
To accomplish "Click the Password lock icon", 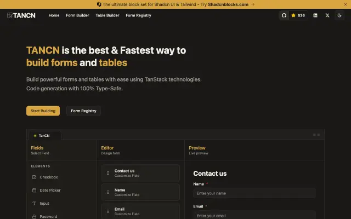I will (34, 216).
